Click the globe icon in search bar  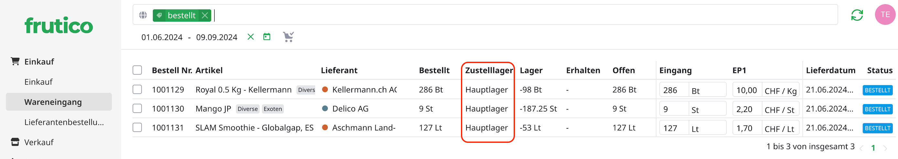tap(143, 15)
